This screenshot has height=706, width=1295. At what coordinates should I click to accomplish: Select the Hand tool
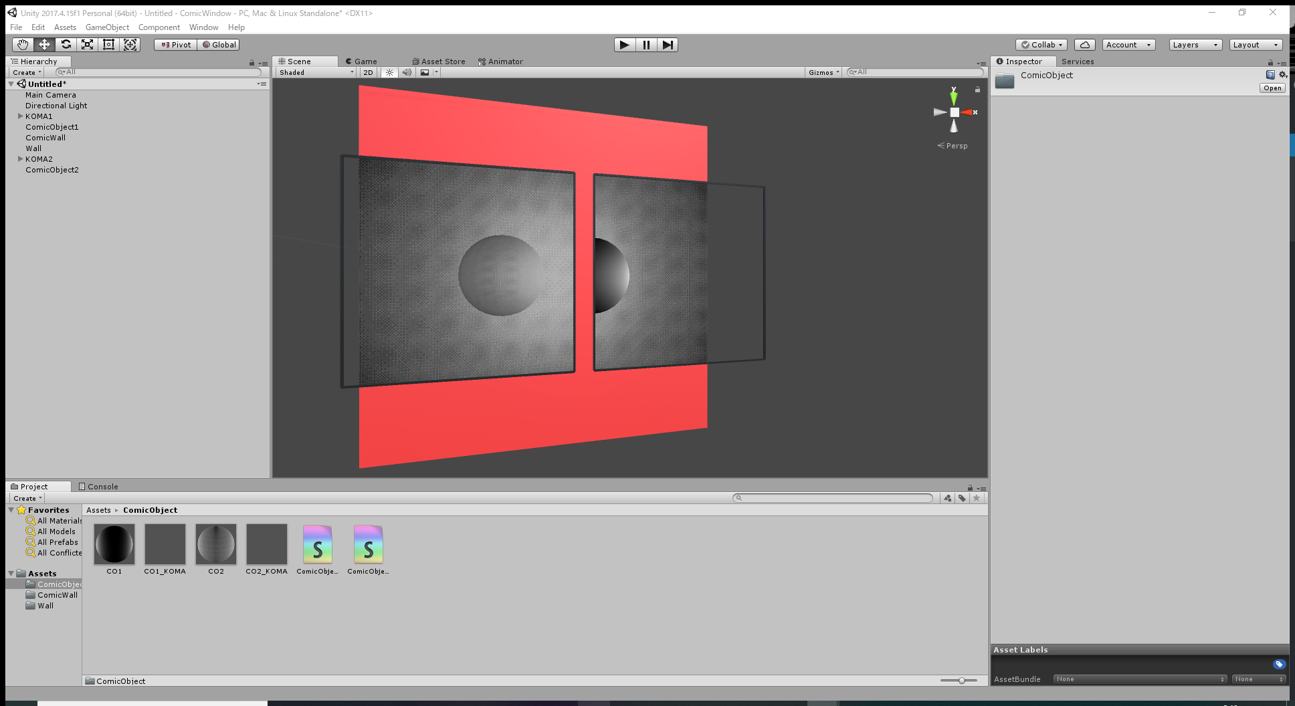[23, 45]
